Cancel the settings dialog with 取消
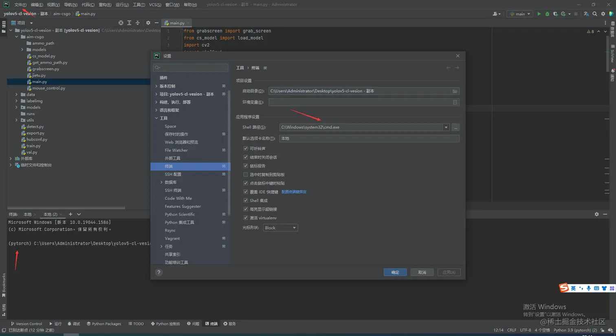 tap(422, 272)
